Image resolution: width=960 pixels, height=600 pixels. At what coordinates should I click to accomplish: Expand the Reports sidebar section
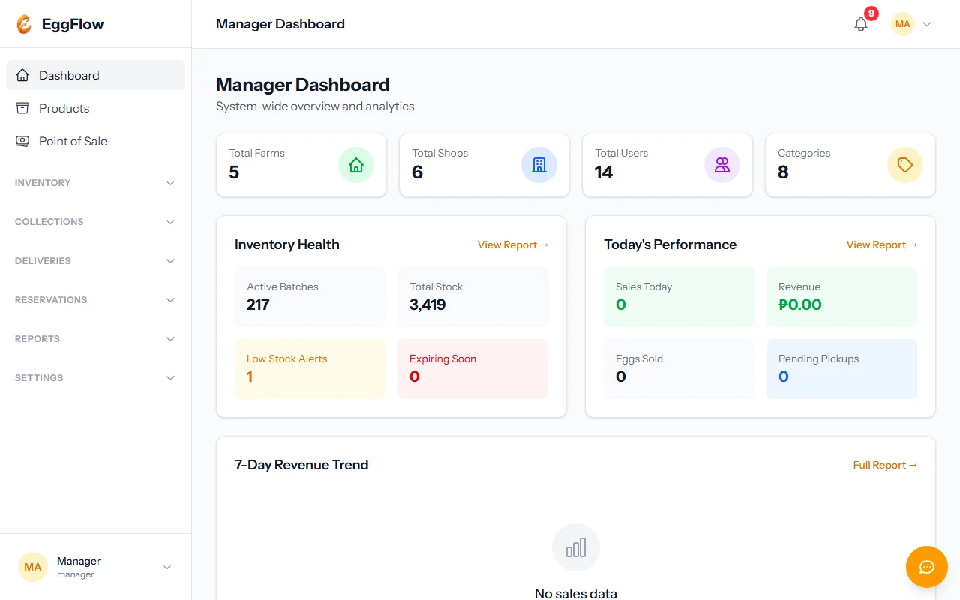pyautogui.click(x=95, y=339)
